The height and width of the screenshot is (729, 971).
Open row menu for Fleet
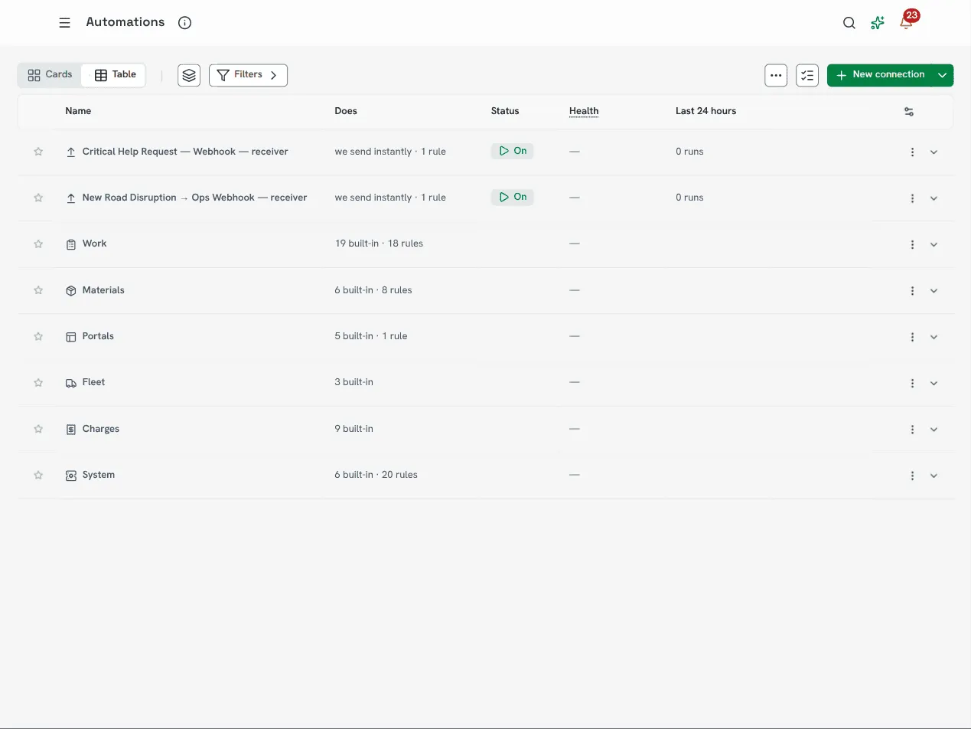[912, 383]
